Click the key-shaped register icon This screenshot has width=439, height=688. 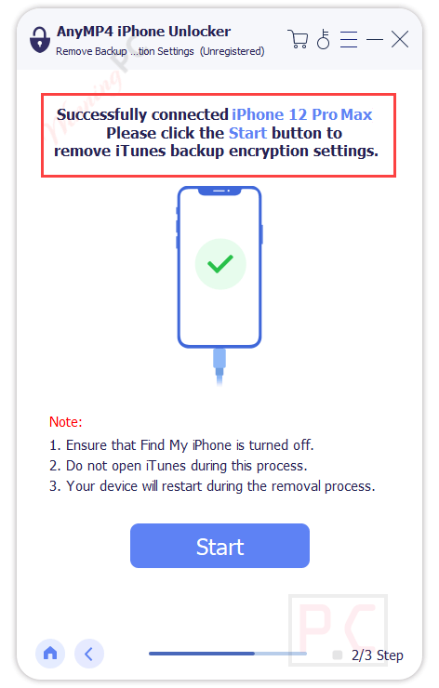324,39
